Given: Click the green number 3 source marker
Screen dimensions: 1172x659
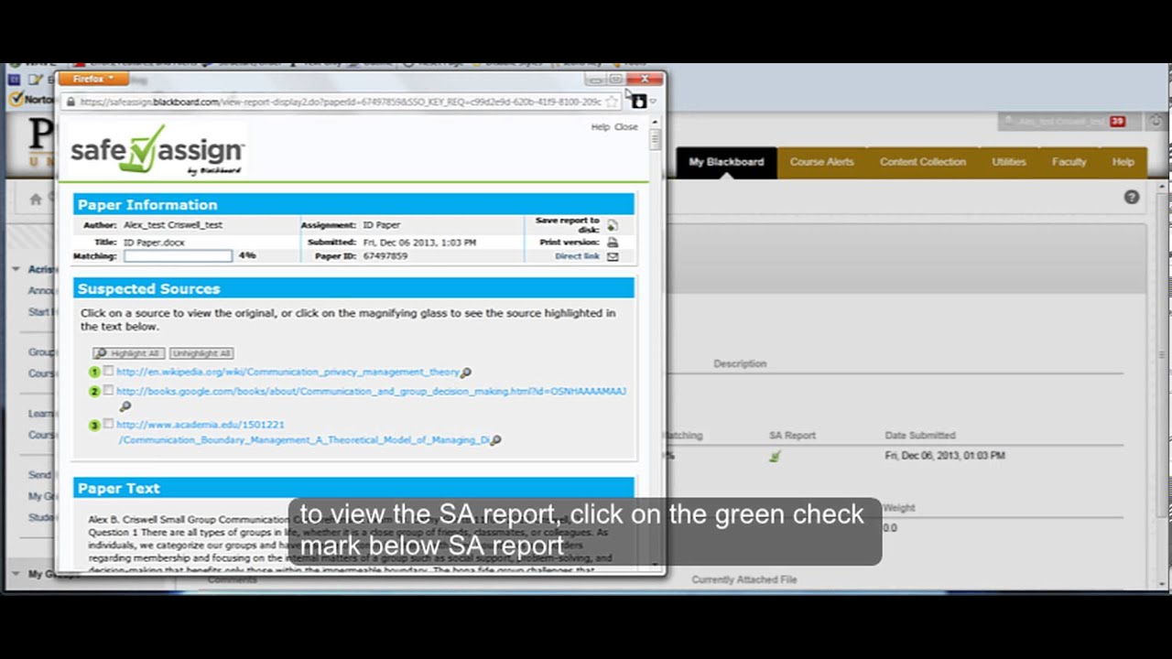Looking at the screenshot, I should click(x=94, y=426).
